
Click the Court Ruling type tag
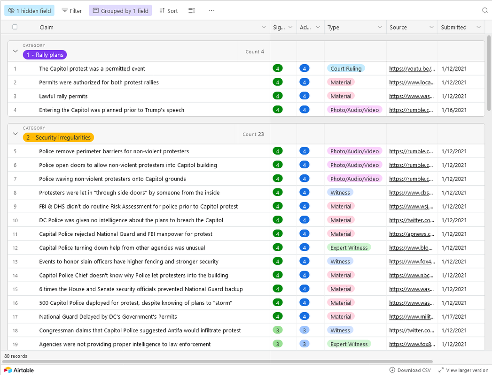pos(346,68)
